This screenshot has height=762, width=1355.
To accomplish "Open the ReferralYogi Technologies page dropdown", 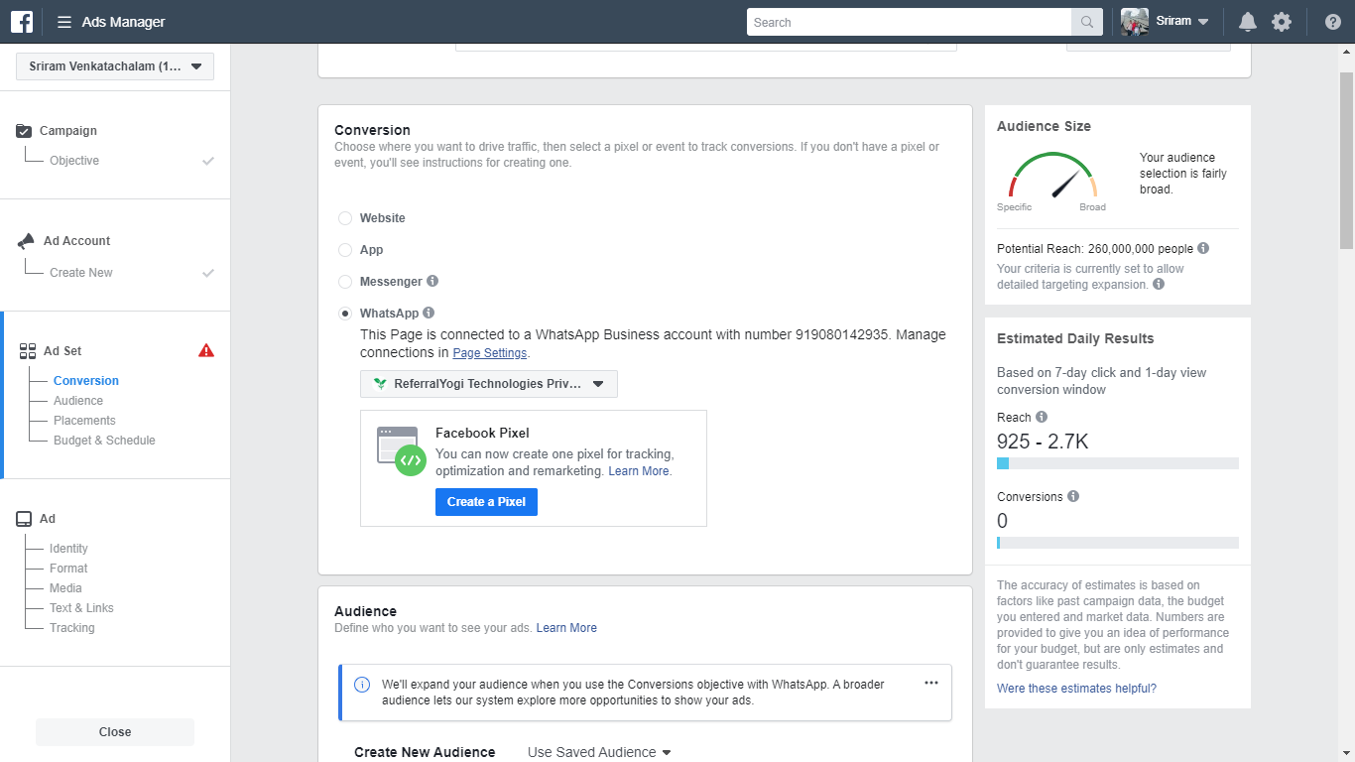I will pyautogui.click(x=489, y=384).
